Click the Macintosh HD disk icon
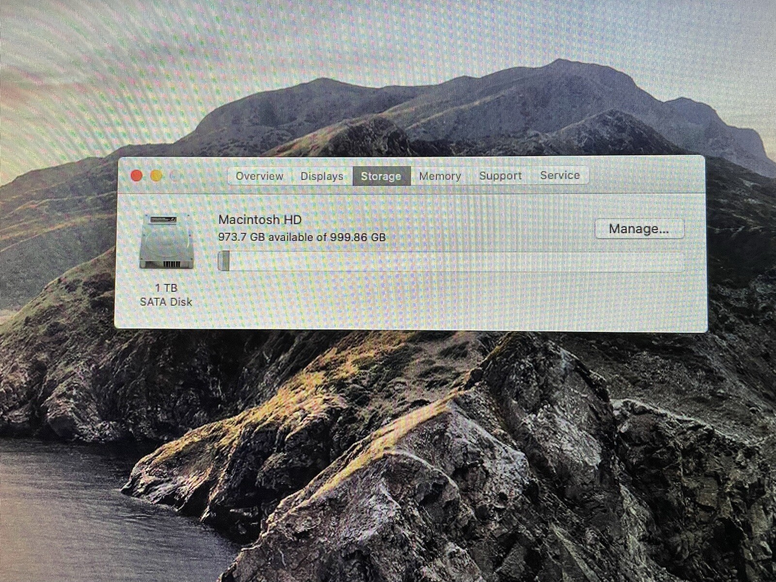 coord(166,242)
